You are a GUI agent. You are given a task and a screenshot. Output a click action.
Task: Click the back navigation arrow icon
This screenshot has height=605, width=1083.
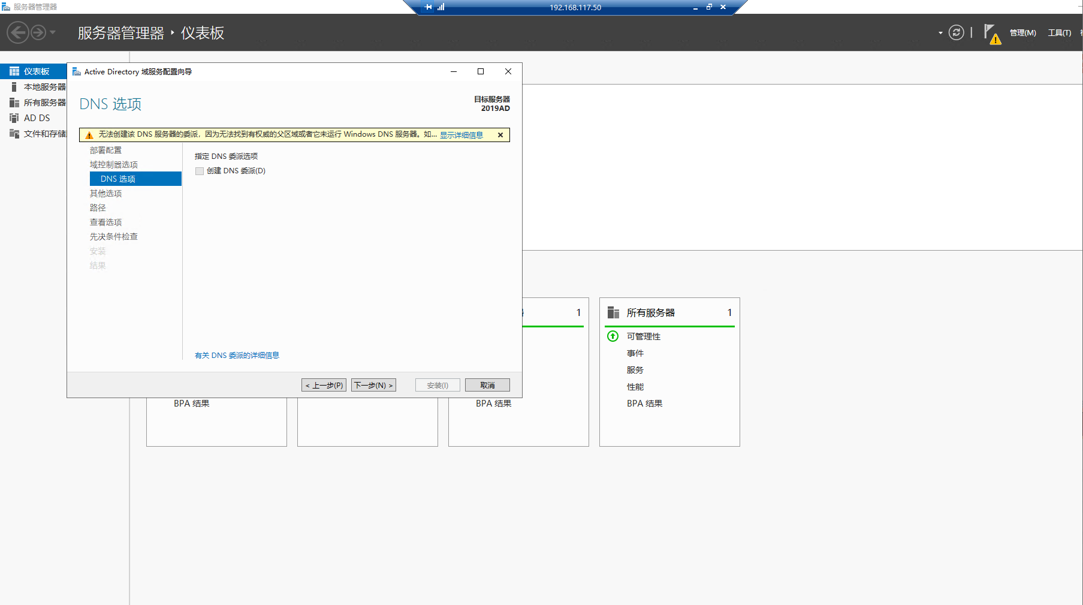[x=18, y=32]
